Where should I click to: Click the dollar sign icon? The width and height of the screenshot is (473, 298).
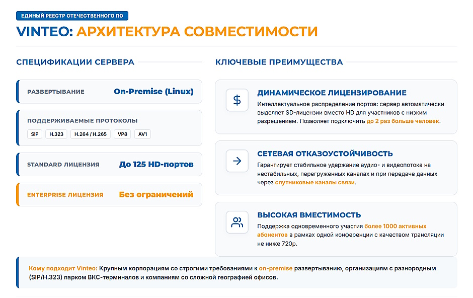[237, 100]
